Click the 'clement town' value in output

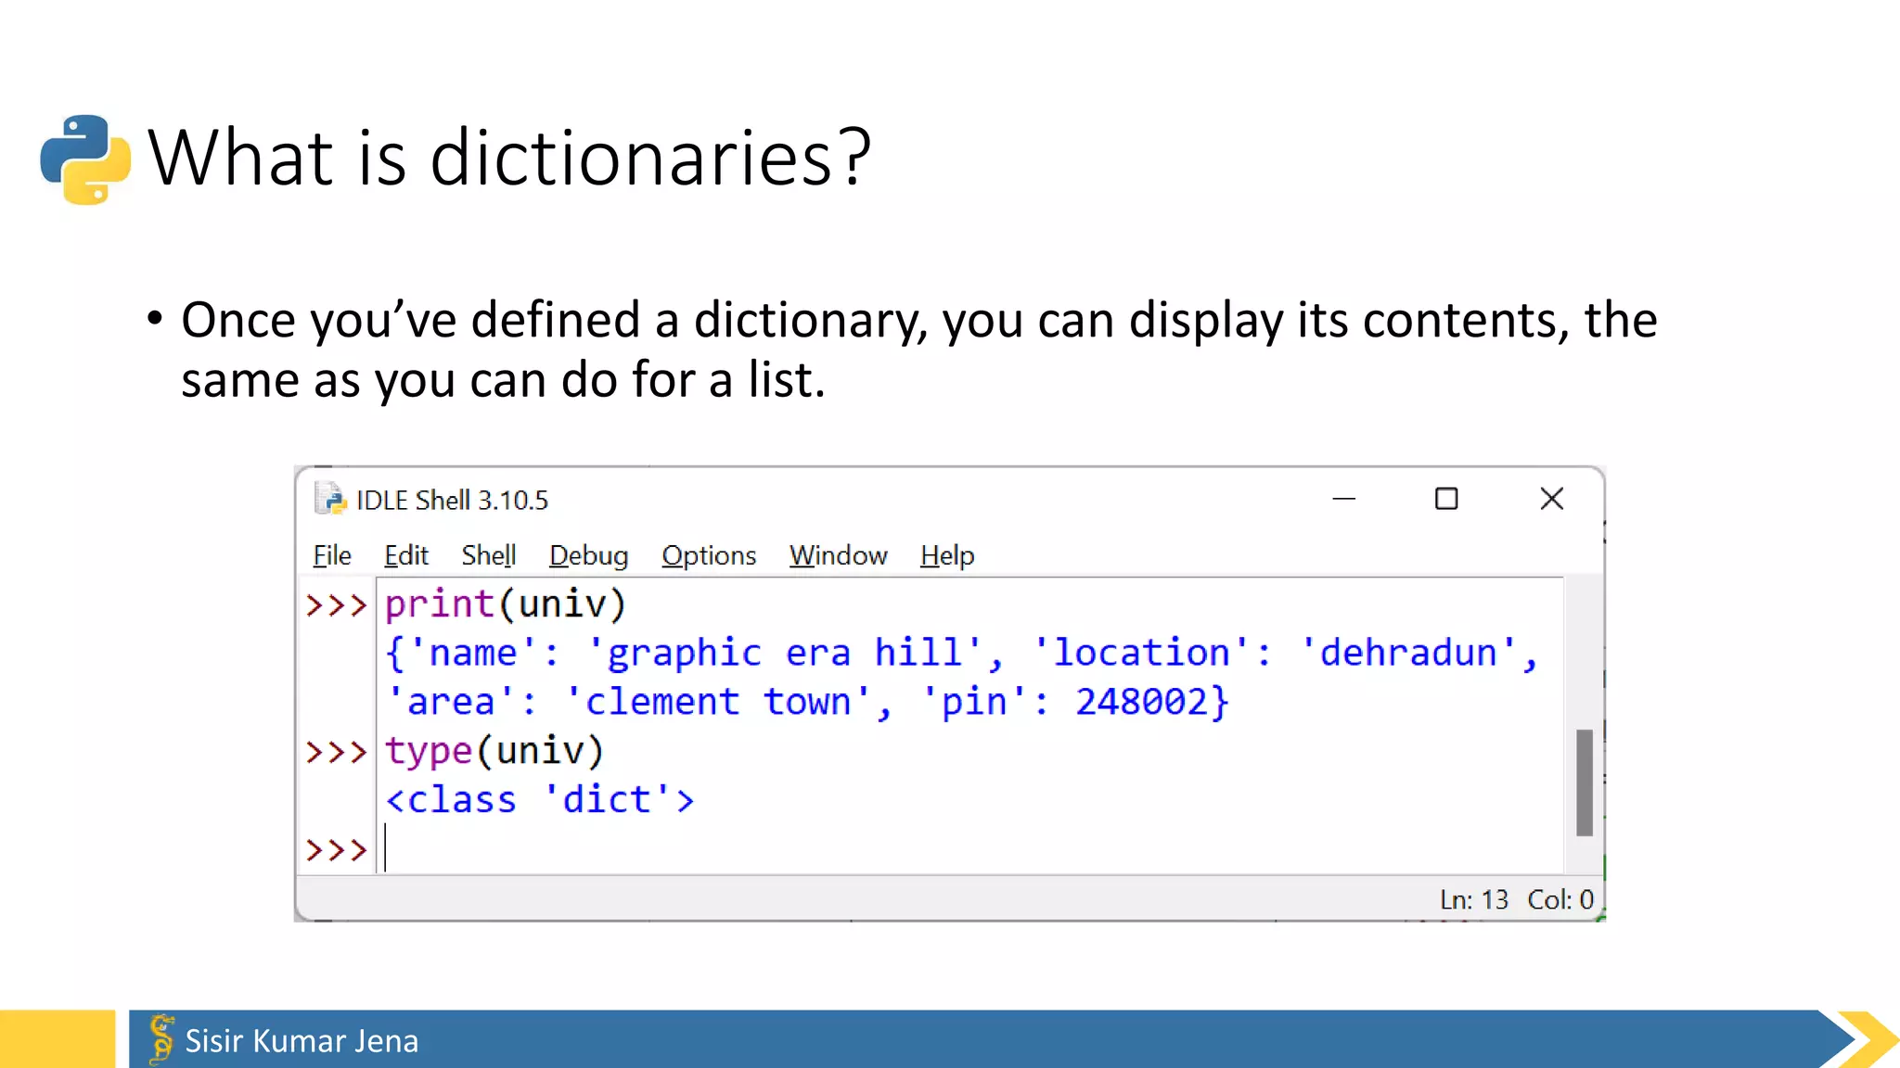tap(718, 702)
